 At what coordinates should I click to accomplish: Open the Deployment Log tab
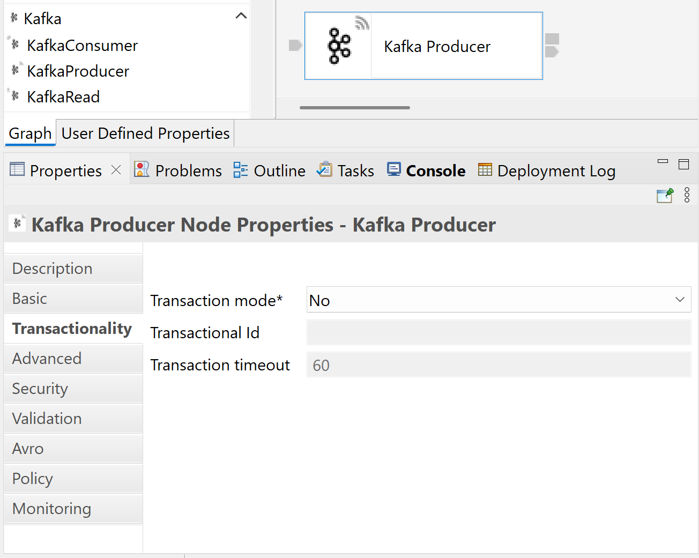(x=547, y=170)
